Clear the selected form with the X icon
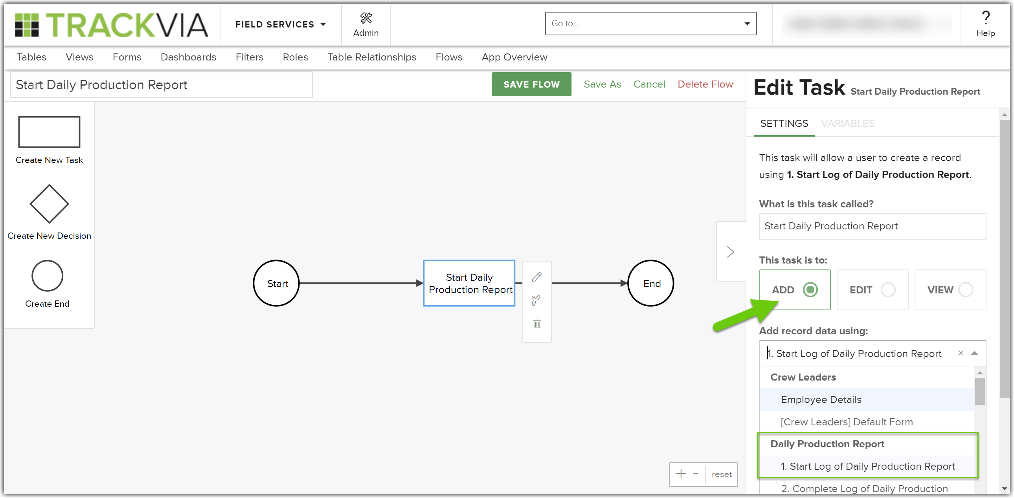The image size is (1014, 498). tap(961, 353)
